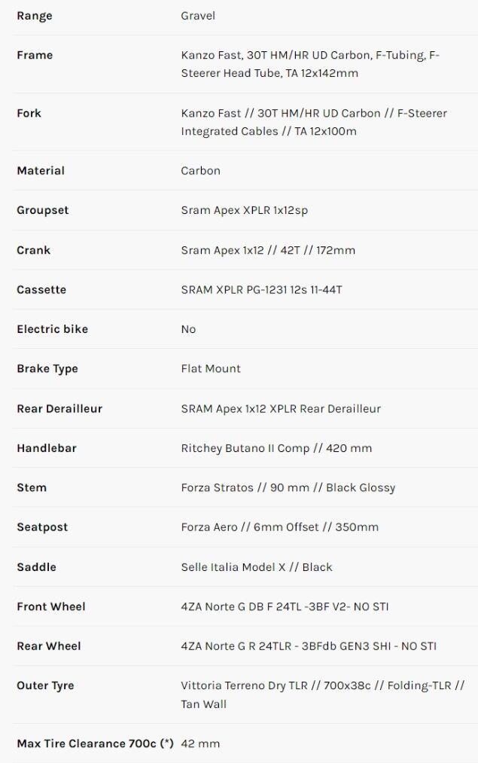Click the Gravel range value
The height and width of the screenshot is (763, 478).
198,16
